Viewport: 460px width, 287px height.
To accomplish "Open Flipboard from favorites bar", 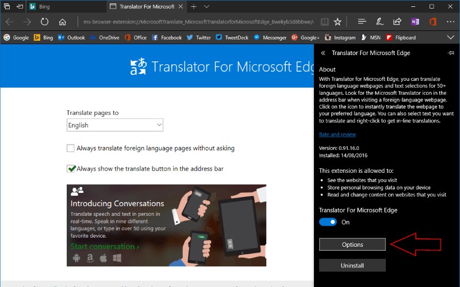I will (x=401, y=37).
